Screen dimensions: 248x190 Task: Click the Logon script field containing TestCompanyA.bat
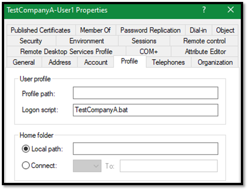coord(145,110)
